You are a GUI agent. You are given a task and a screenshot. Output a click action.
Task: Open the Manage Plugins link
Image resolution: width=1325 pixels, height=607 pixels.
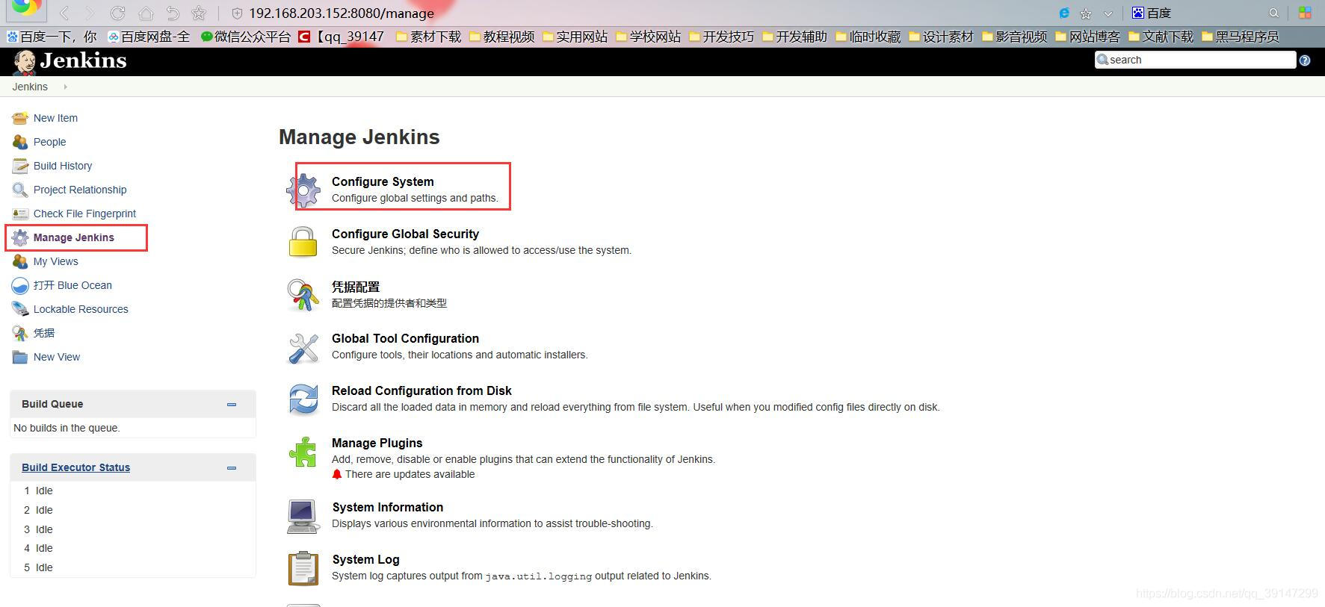(x=377, y=443)
